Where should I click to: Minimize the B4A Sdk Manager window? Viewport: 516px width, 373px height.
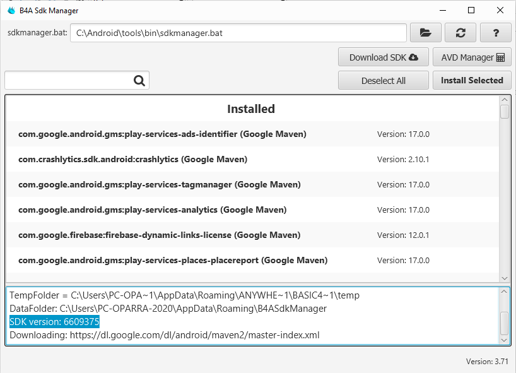[x=443, y=10]
